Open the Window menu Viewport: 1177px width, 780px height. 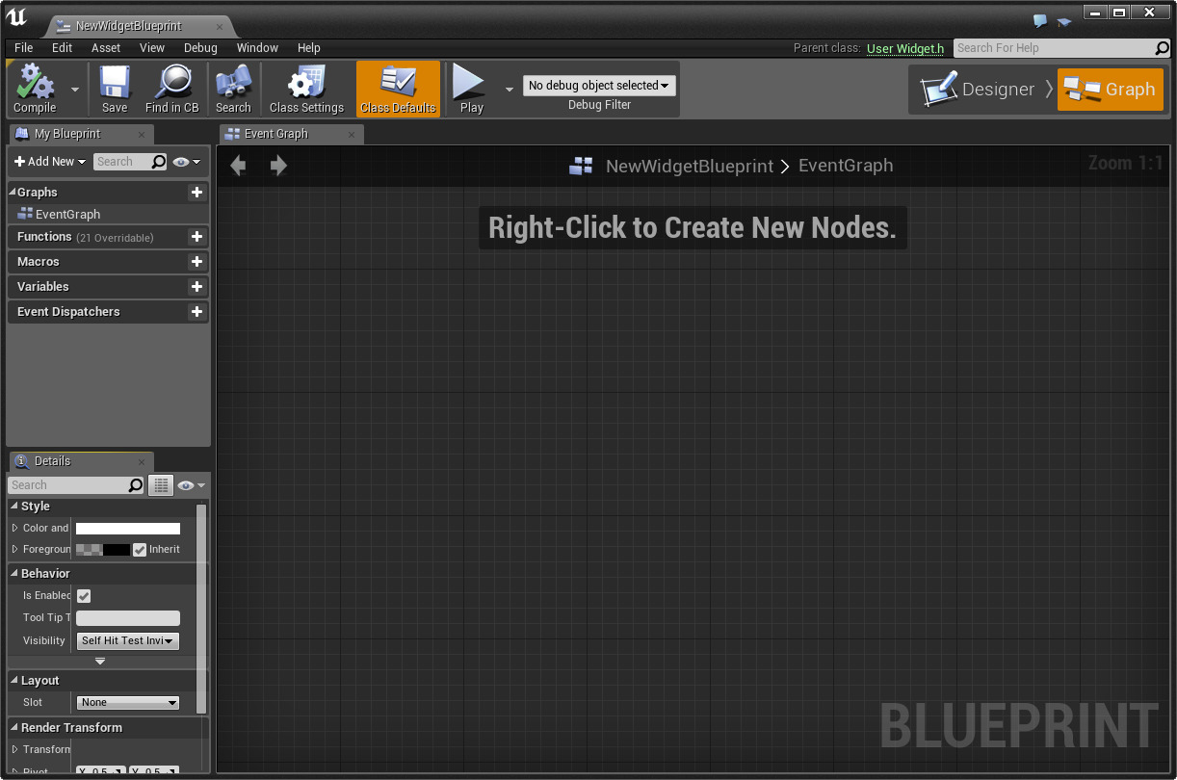257,48
